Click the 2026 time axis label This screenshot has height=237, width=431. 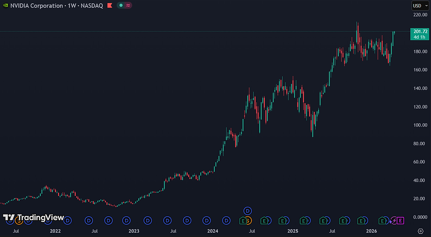click(372, 231)
